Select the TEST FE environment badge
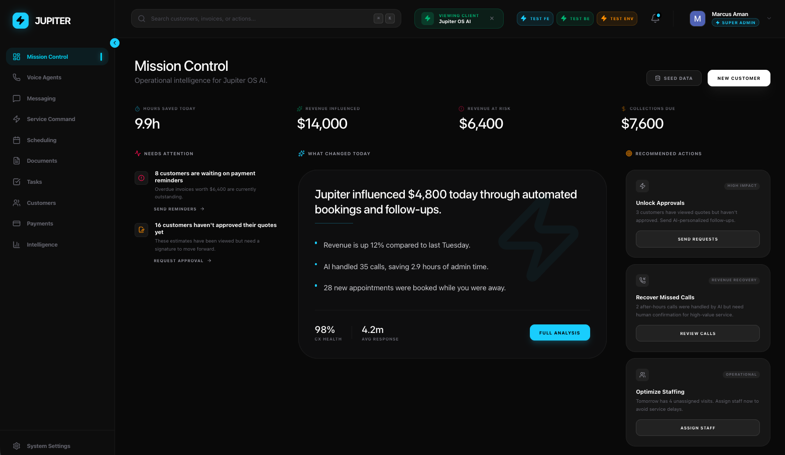 point(535,19)
